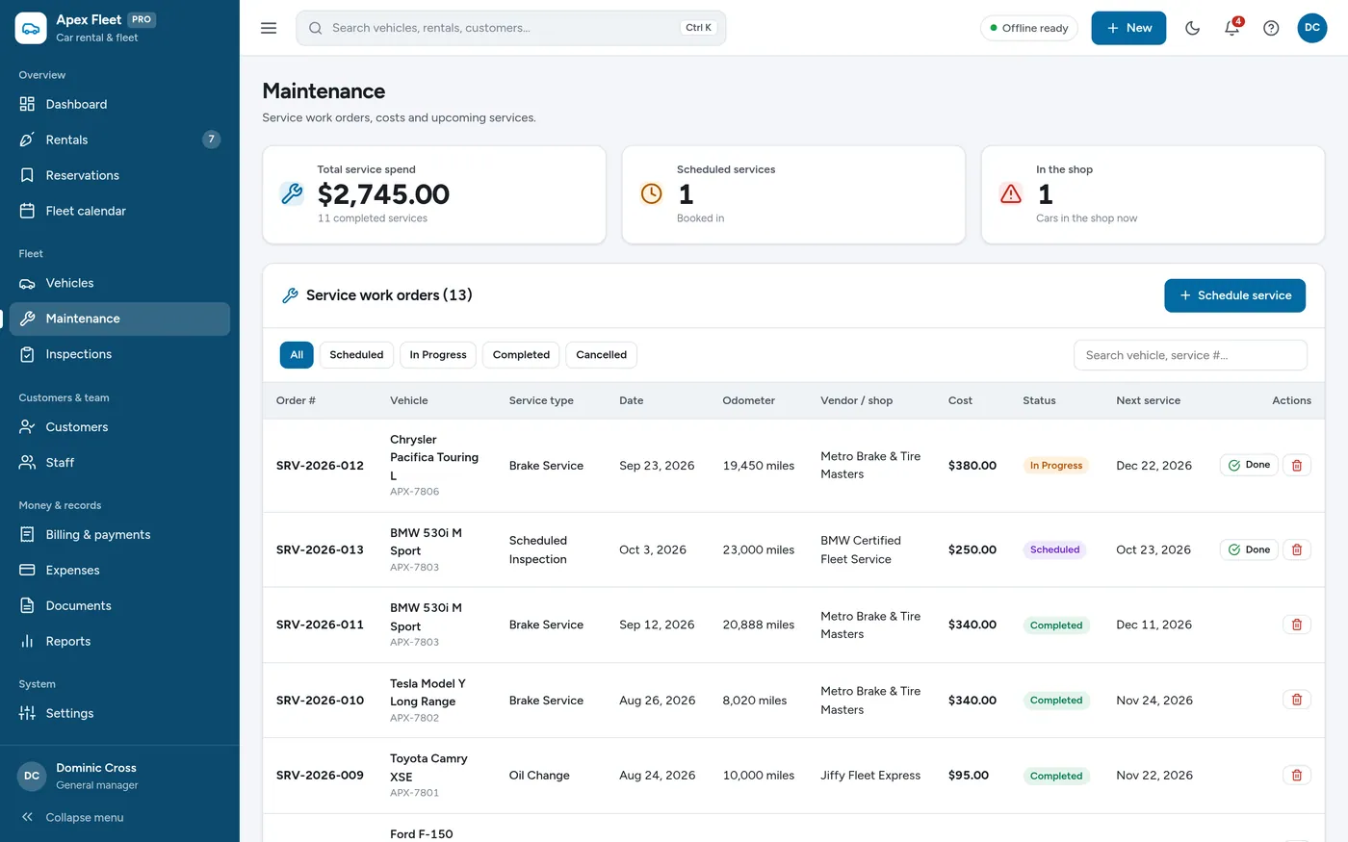
Task: Filter work orders by Cancelled
Action: point(601,355)
